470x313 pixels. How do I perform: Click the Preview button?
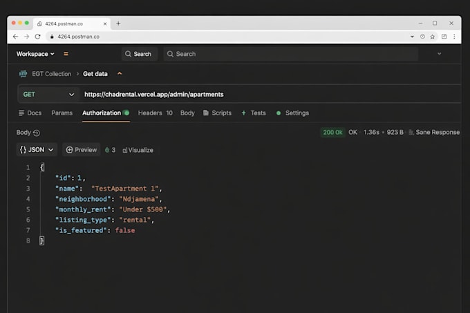[x=82, y=150]
